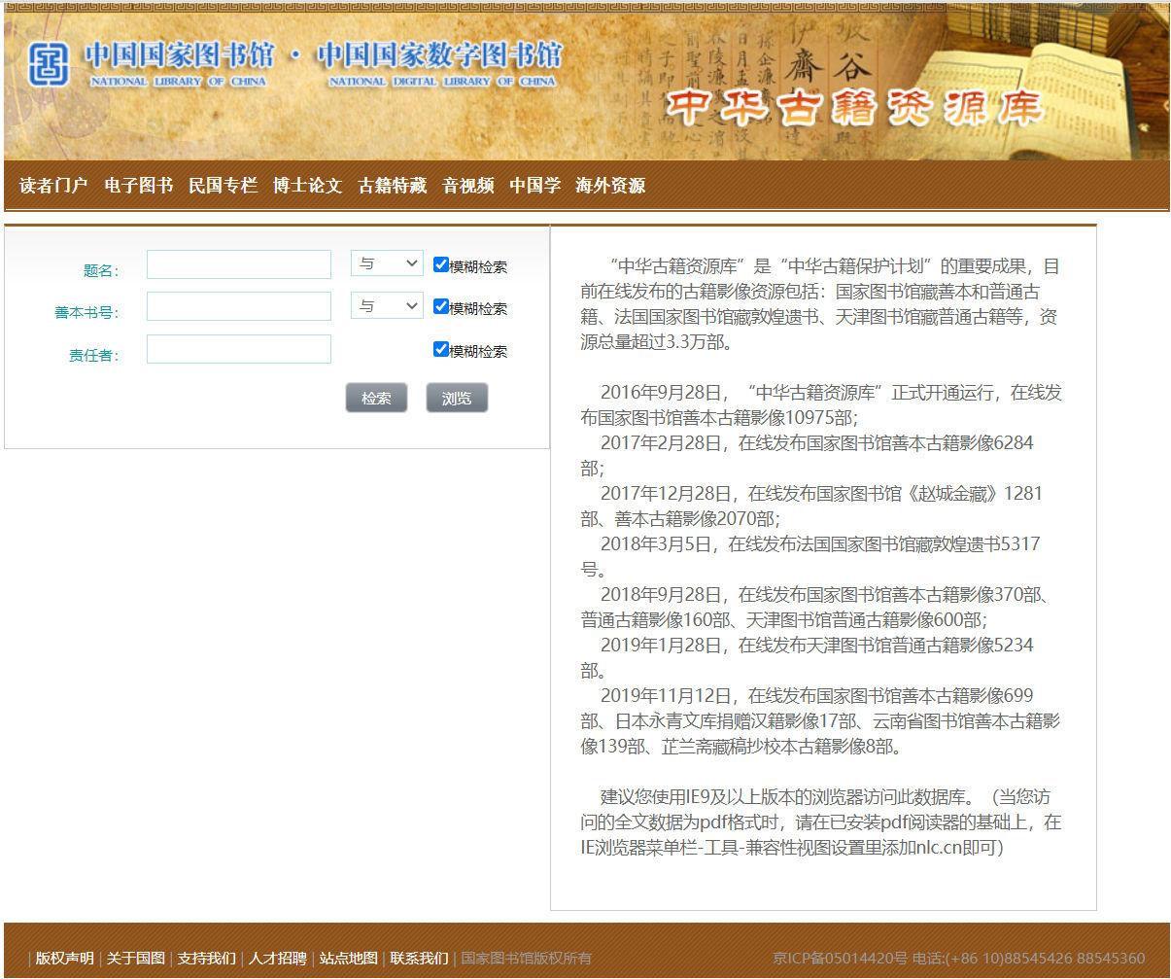The height and width of the screenshot is (979, 1171).
Task: Toggle fuzzy search checkbox for 善本书号
Action: (441, 306)
